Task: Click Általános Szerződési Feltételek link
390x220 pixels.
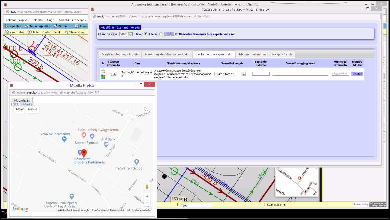Action: click(x=108, y=211)
